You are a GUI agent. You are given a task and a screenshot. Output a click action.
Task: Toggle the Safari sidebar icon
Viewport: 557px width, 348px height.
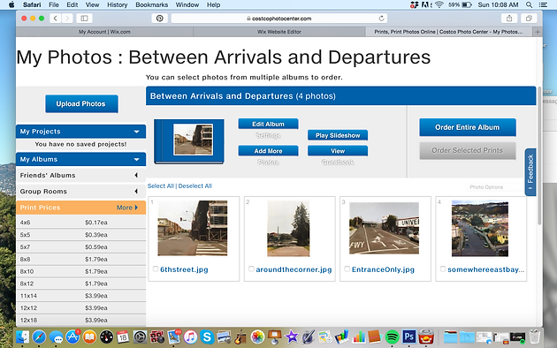84,18
